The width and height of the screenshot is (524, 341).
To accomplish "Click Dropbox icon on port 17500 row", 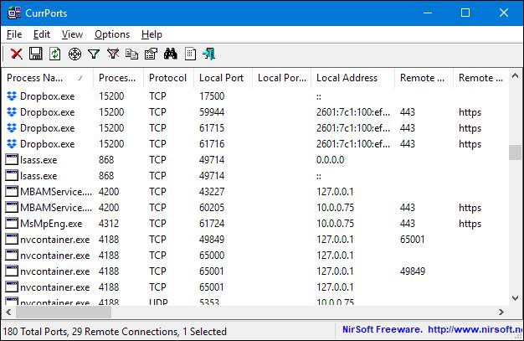I will [12, 96].
